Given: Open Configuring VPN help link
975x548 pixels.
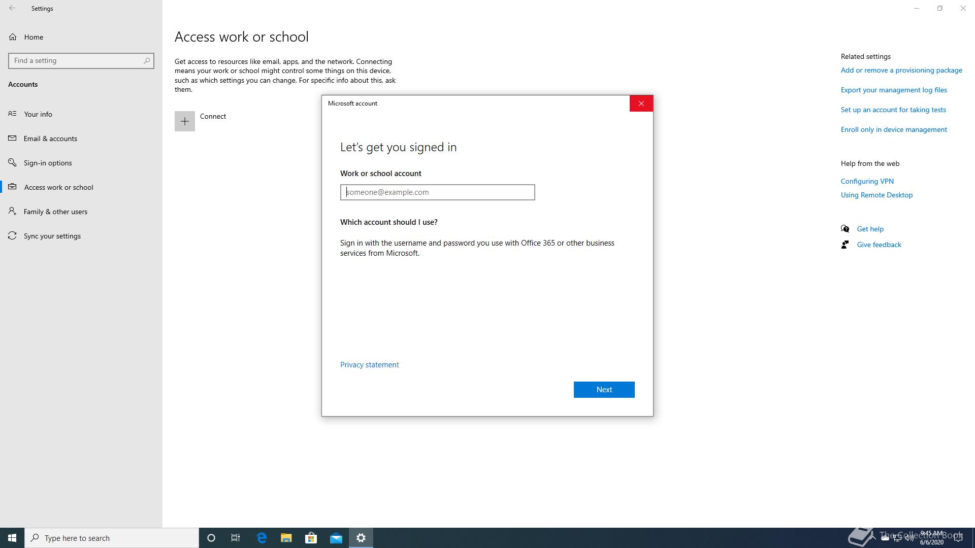Looking at the screenshot, I should pos(867,181).
